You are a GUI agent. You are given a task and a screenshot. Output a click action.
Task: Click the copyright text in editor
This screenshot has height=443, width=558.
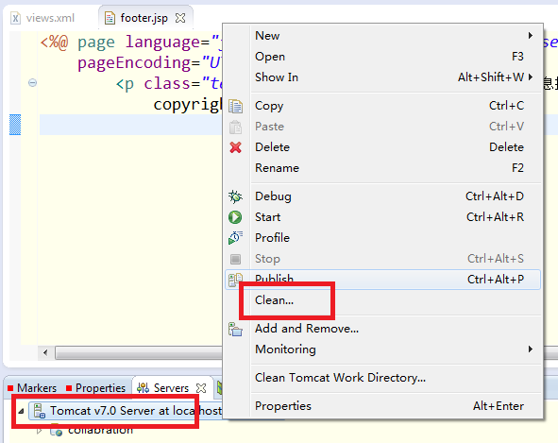click(x=188, y=105)
